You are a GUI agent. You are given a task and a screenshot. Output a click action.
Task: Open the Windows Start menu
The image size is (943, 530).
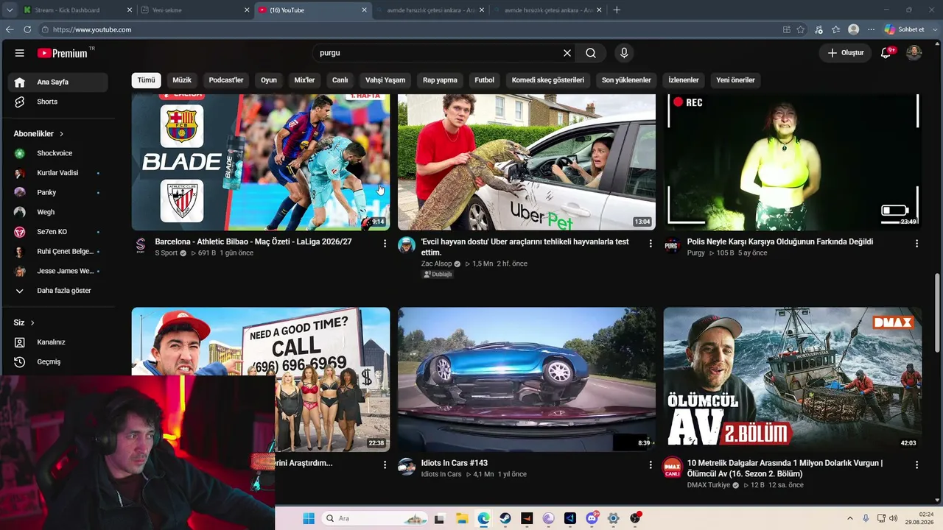click(308, 518)
